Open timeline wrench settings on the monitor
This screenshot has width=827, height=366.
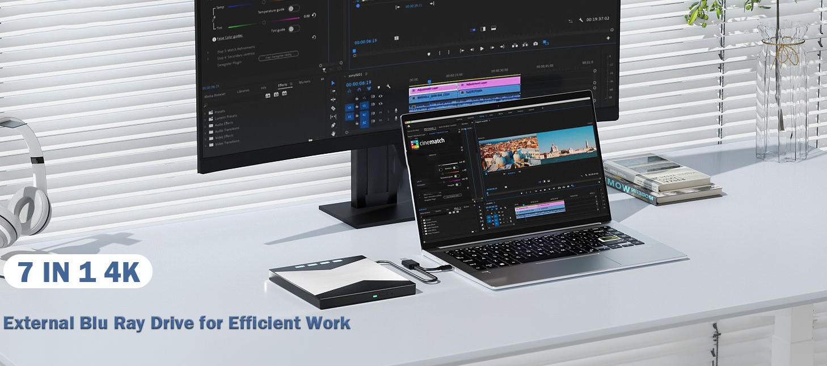[x=388, y=87]
